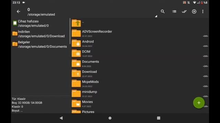Tap the select-all double checkmark icon
220x123 pixels.
tap(184, 11)
